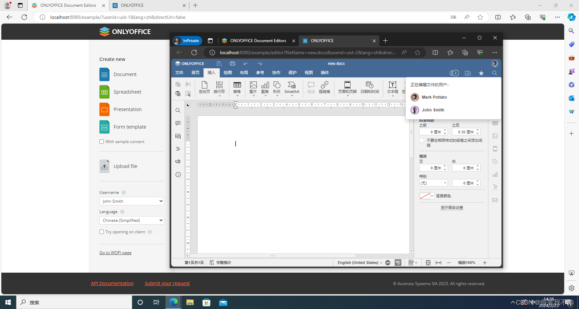Viewport: 579px width, 309px height.
Task: Open the Username dropdown showing John Smith
Action: [x=132, y=201]
